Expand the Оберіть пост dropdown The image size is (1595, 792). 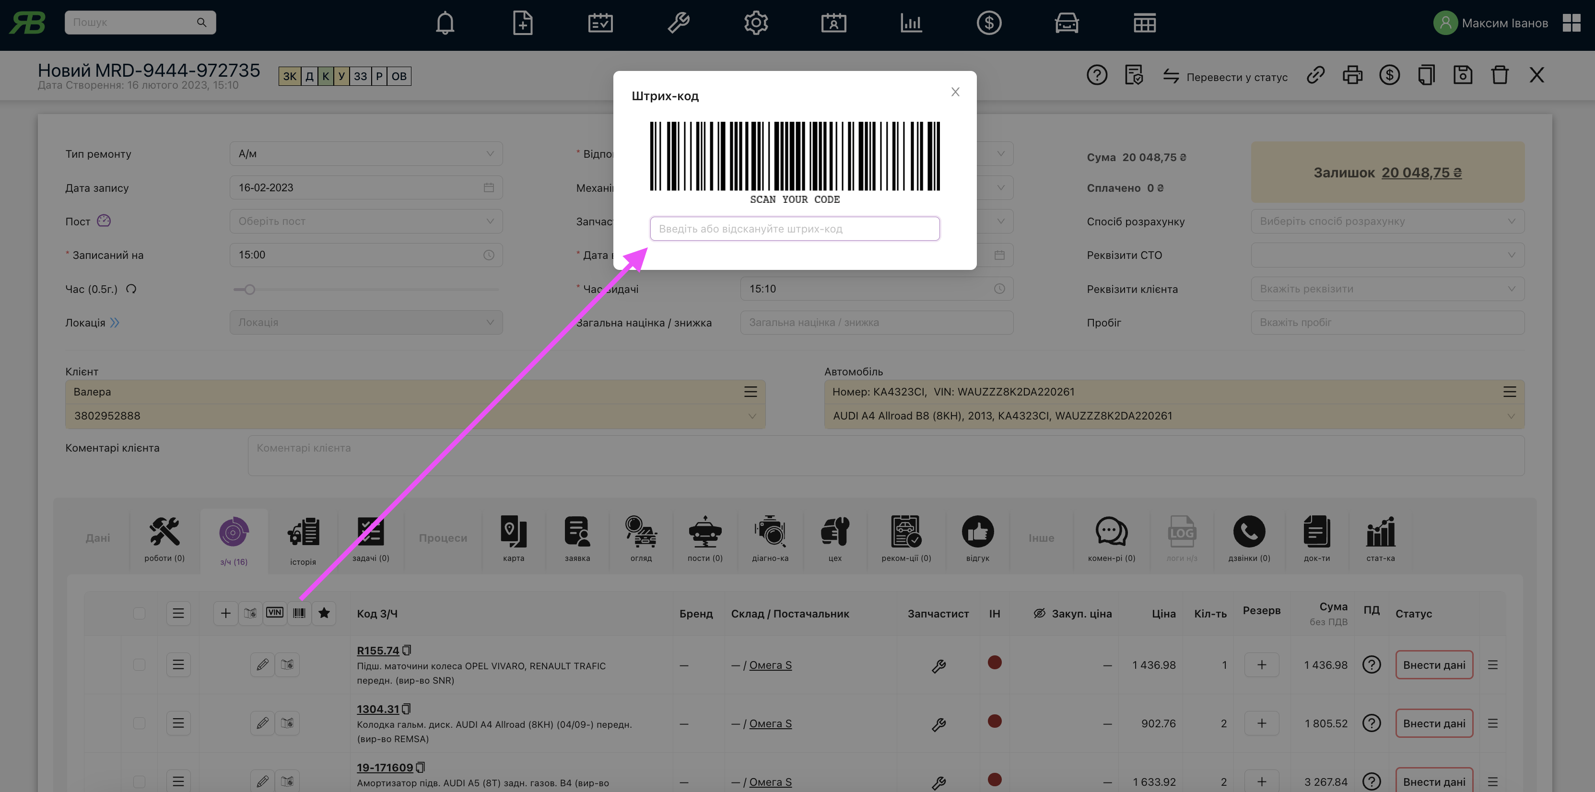point(365,221)
